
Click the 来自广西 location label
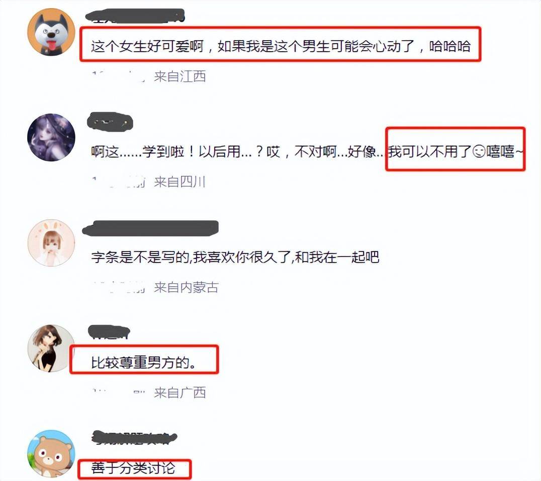coord(180,393)
